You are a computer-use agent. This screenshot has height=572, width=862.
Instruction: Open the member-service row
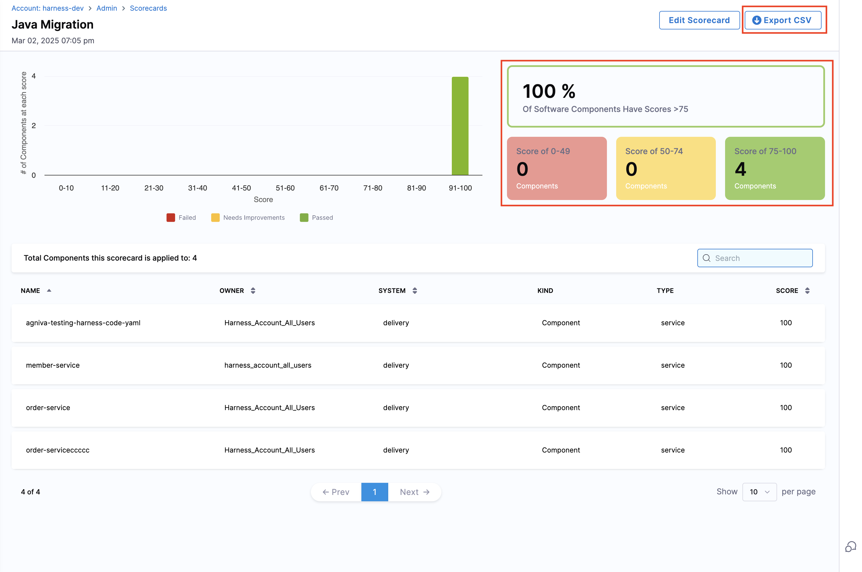coord(53,365)
